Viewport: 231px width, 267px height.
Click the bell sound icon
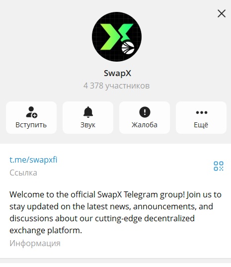88,112
